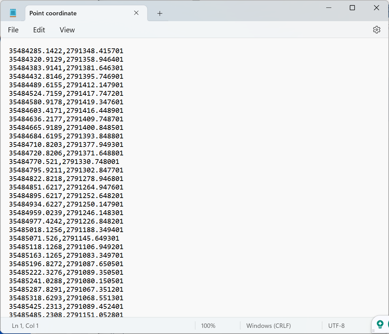This screenshot has width=389, height=334.
Task: Click line 35485318.6293,2791068.551301
Action: (66, 298)
